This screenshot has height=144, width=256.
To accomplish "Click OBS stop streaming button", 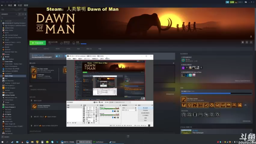I will [145, 108].
